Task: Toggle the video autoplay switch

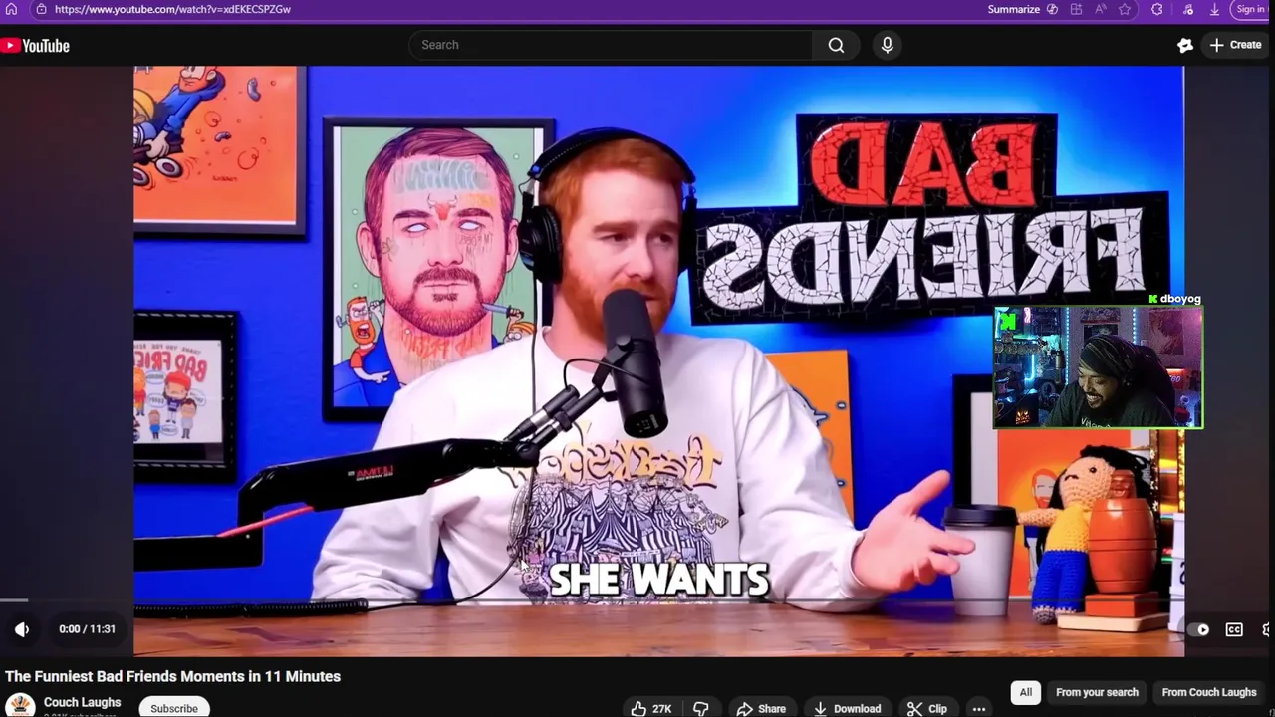Action: [x=1198, y=629]
